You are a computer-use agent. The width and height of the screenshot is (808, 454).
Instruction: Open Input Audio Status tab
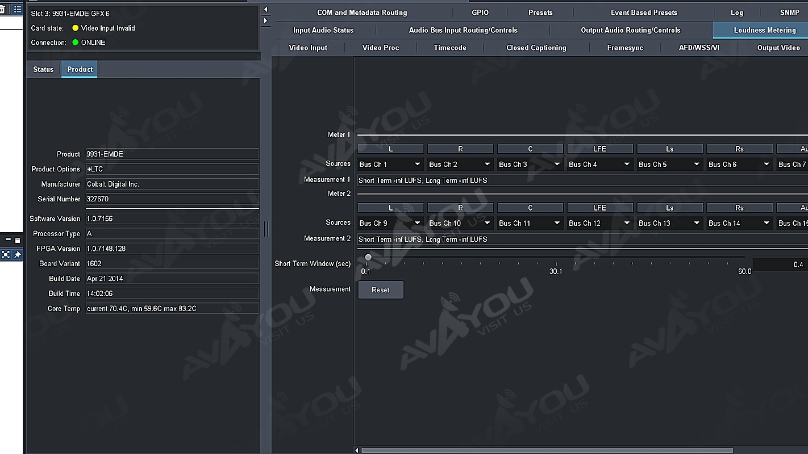(x=323, y=30)
